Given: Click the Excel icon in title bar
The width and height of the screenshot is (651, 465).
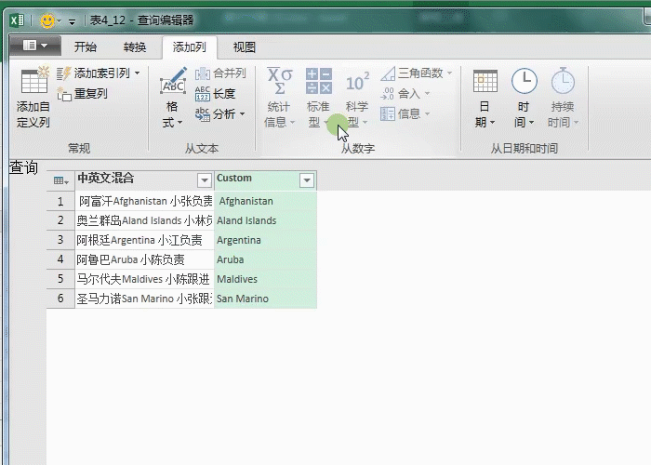Looking at the screenshot, I should pos(17,20).
